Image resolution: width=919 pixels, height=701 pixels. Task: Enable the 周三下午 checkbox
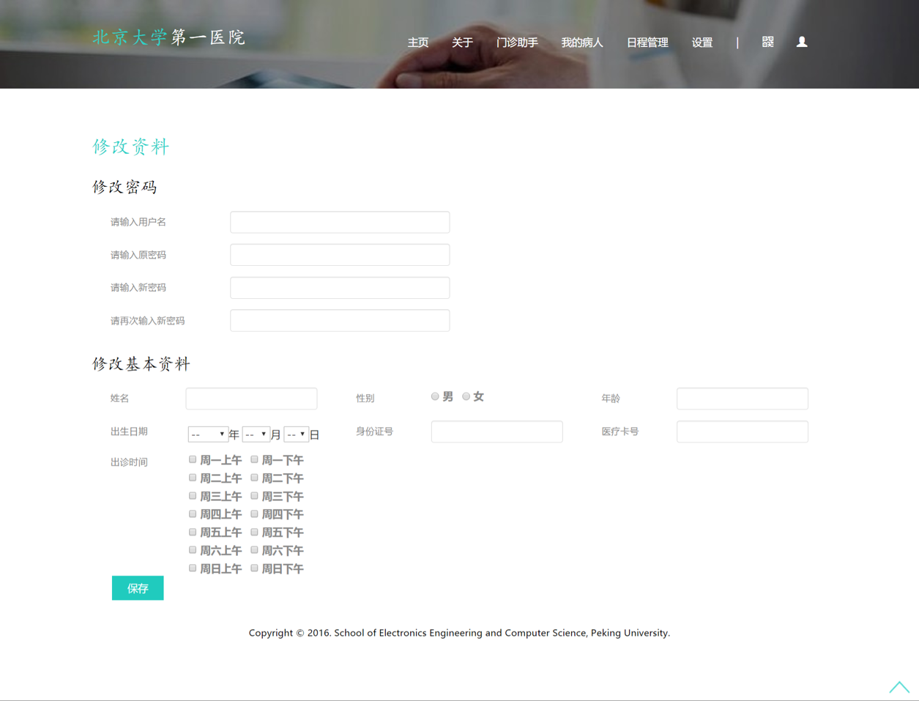[254, 496]
